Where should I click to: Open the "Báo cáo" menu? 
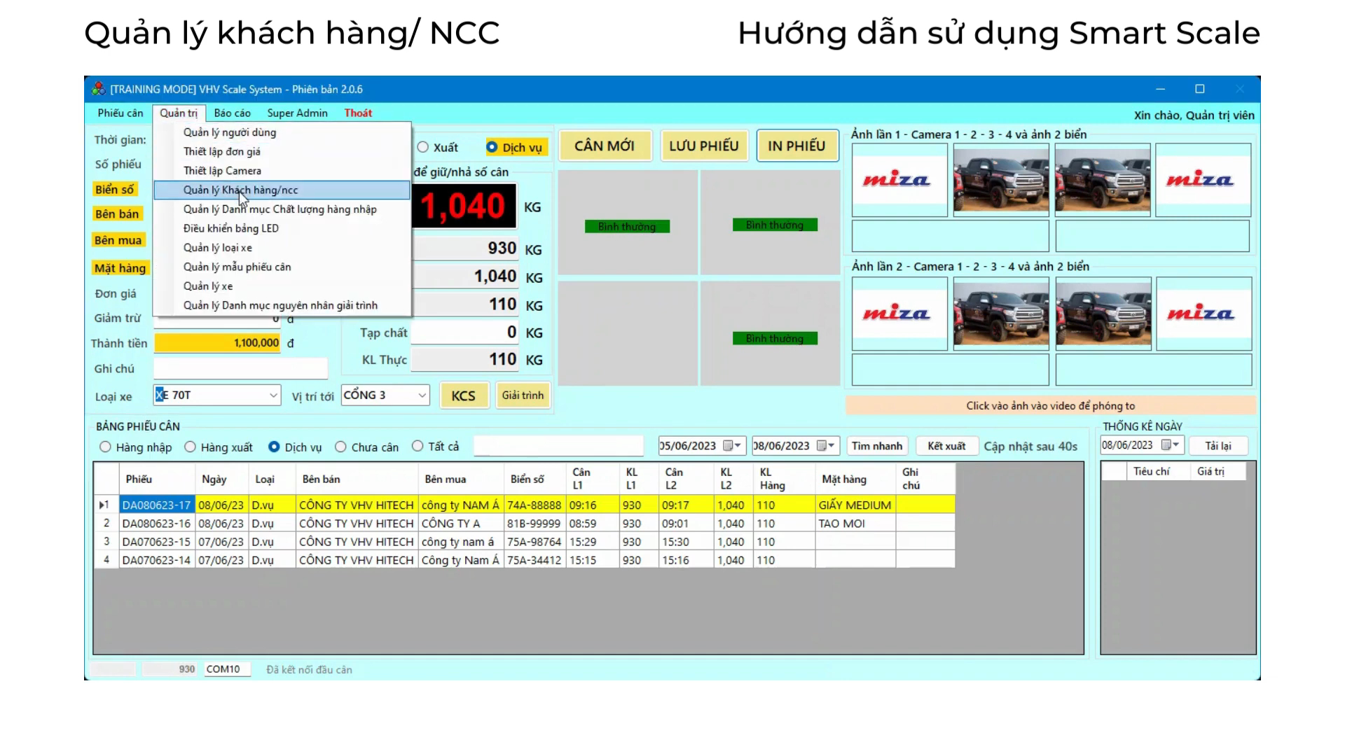tap(233, 113)
